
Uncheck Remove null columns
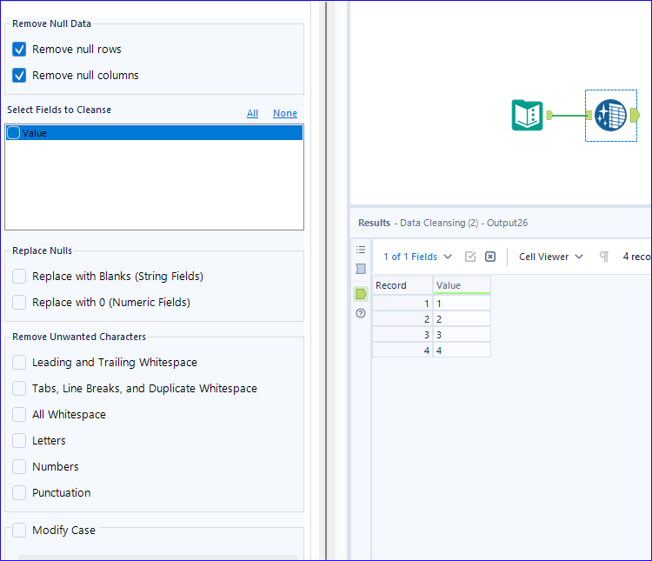[19, 76]
